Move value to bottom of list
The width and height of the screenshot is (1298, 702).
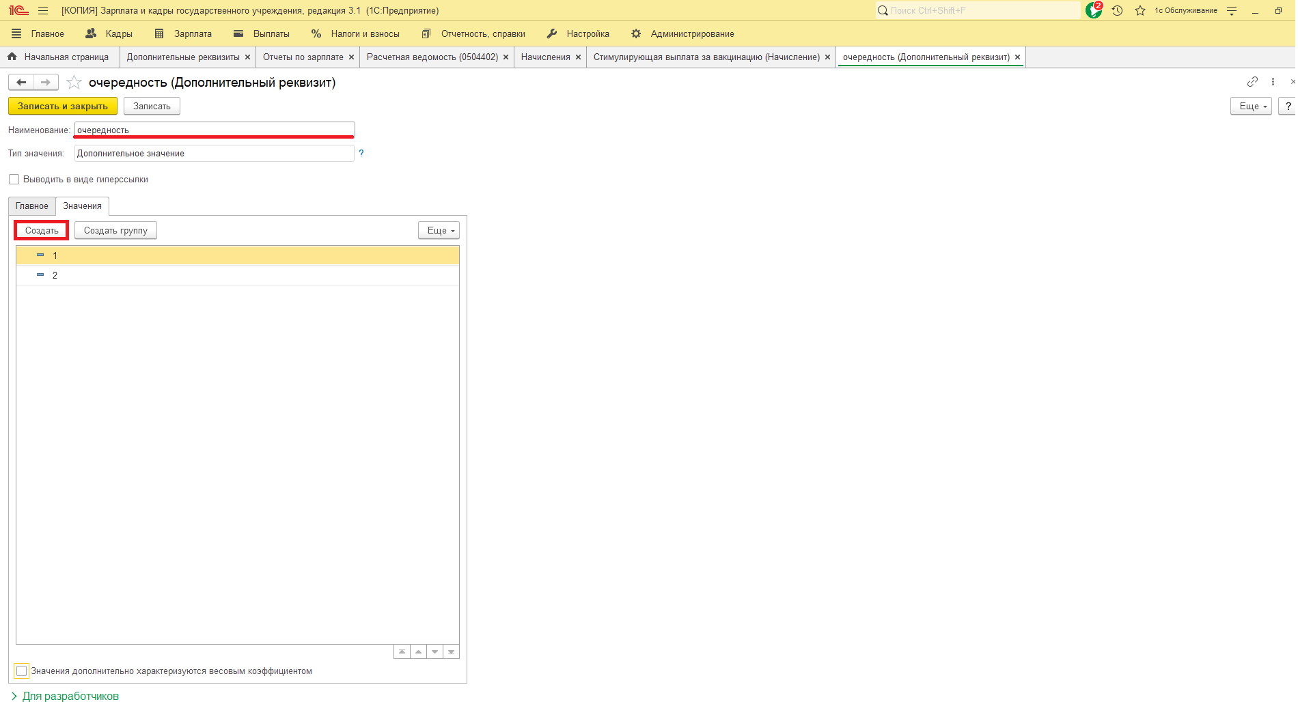click(x=451, y=651)
